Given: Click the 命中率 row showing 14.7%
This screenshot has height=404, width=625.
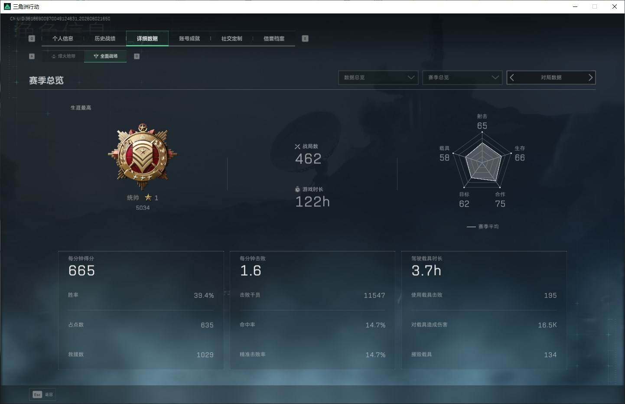Looking at the screenshot, I should pyautogui.click(x=312, y=325).
